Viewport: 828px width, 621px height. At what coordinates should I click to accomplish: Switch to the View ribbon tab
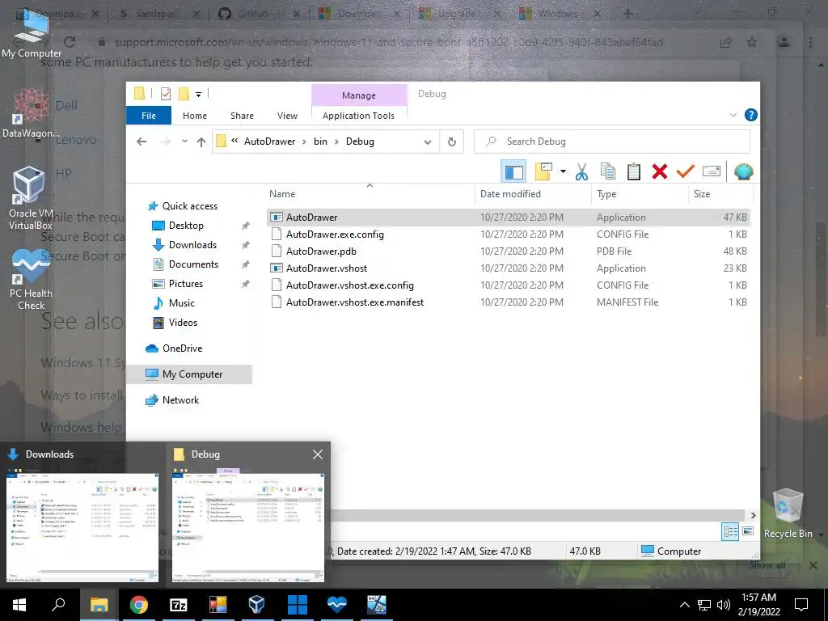click(x=287, y=116)
